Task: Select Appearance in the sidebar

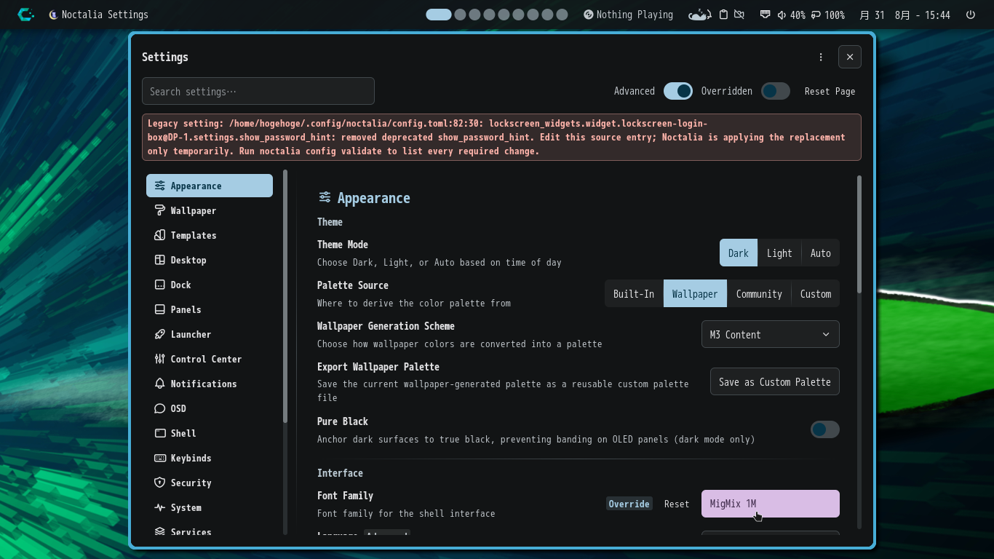Action: [210, 186]
